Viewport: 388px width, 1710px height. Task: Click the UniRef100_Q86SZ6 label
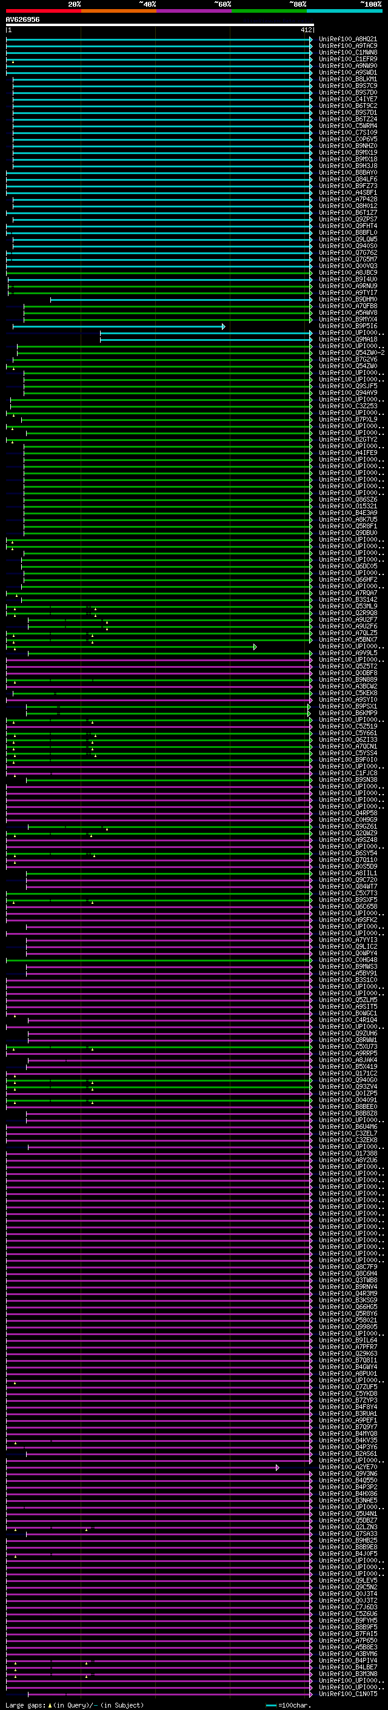pyautogui.click(x=348, y=499)
